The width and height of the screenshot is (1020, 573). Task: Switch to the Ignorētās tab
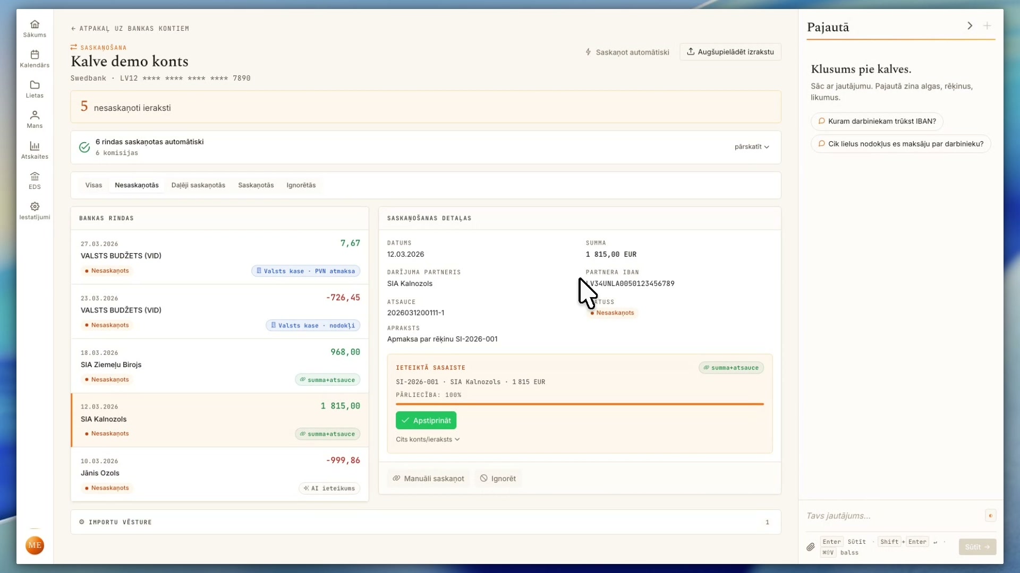click(301, 185)
